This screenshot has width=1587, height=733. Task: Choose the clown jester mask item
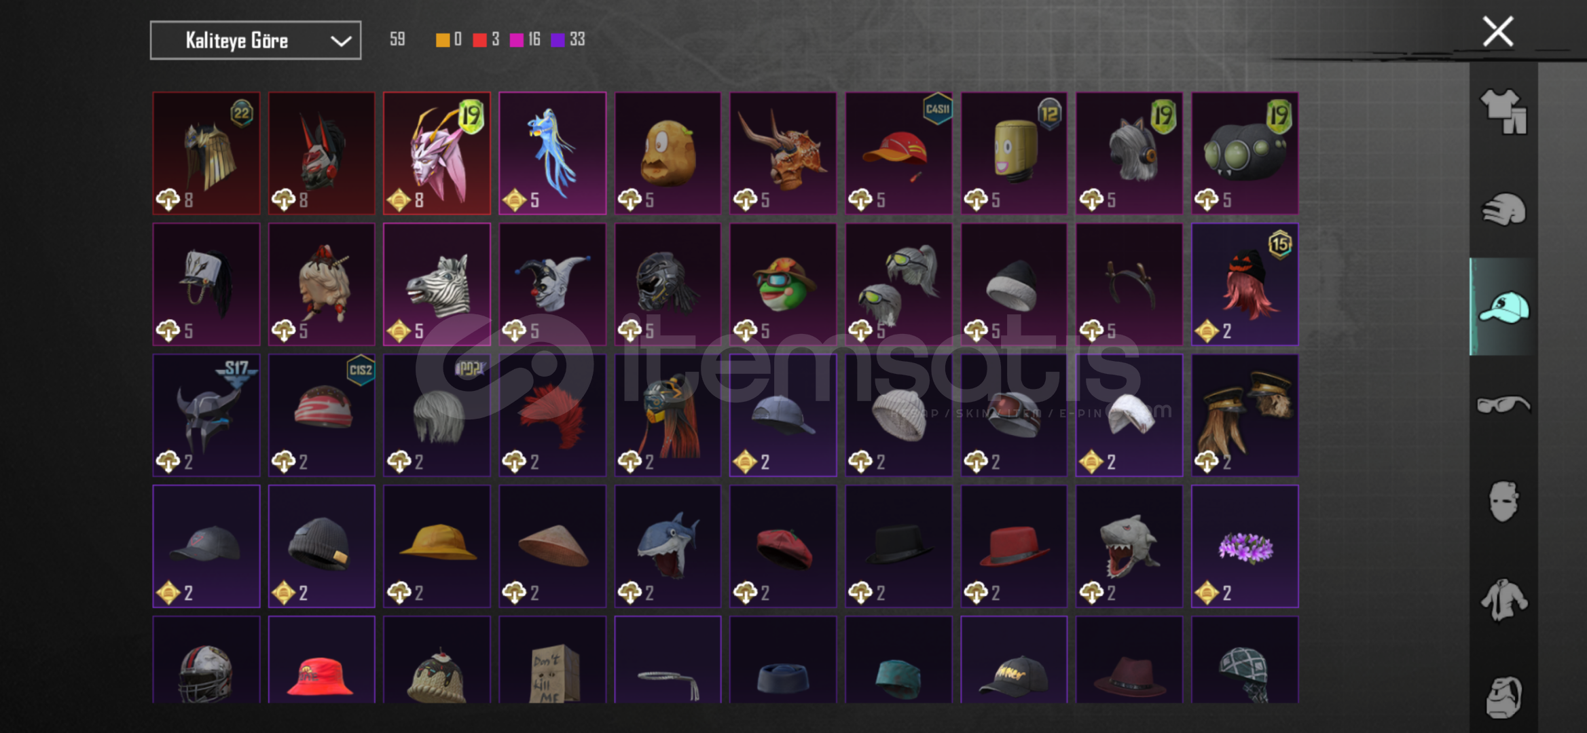point(552,284)
